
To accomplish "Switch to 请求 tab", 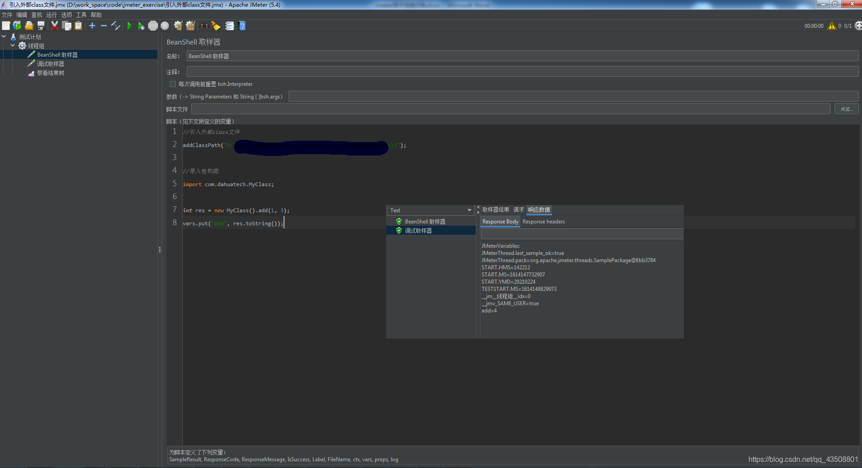I will (x=519, y=209).
